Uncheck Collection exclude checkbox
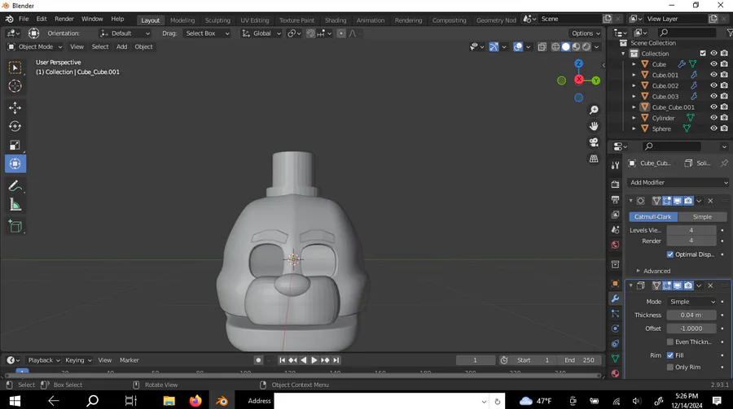 (x=703, y=53)
